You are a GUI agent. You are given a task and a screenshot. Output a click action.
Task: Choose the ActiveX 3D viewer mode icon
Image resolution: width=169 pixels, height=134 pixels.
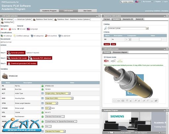[x=113, y=61]
